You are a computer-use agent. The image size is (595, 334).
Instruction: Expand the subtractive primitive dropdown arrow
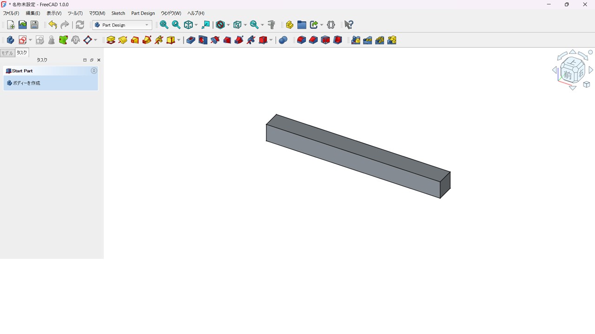pyautogui.click(x=271, y=40)
